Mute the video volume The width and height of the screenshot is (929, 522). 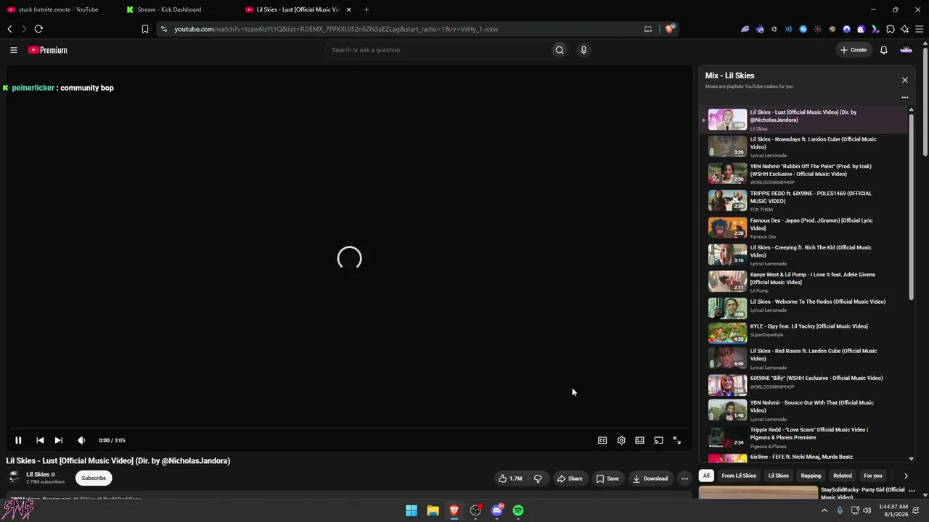point(81,440)
